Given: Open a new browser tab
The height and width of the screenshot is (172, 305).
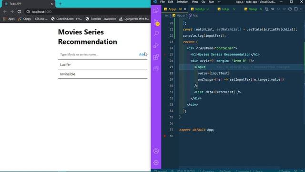Looking at the screenshot, I should coord(60,4).
